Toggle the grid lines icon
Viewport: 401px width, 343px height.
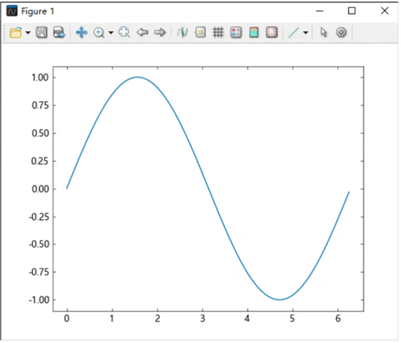(x=218, y=33)
